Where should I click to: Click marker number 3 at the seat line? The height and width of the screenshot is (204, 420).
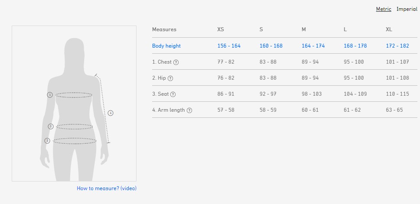[47, 140]
